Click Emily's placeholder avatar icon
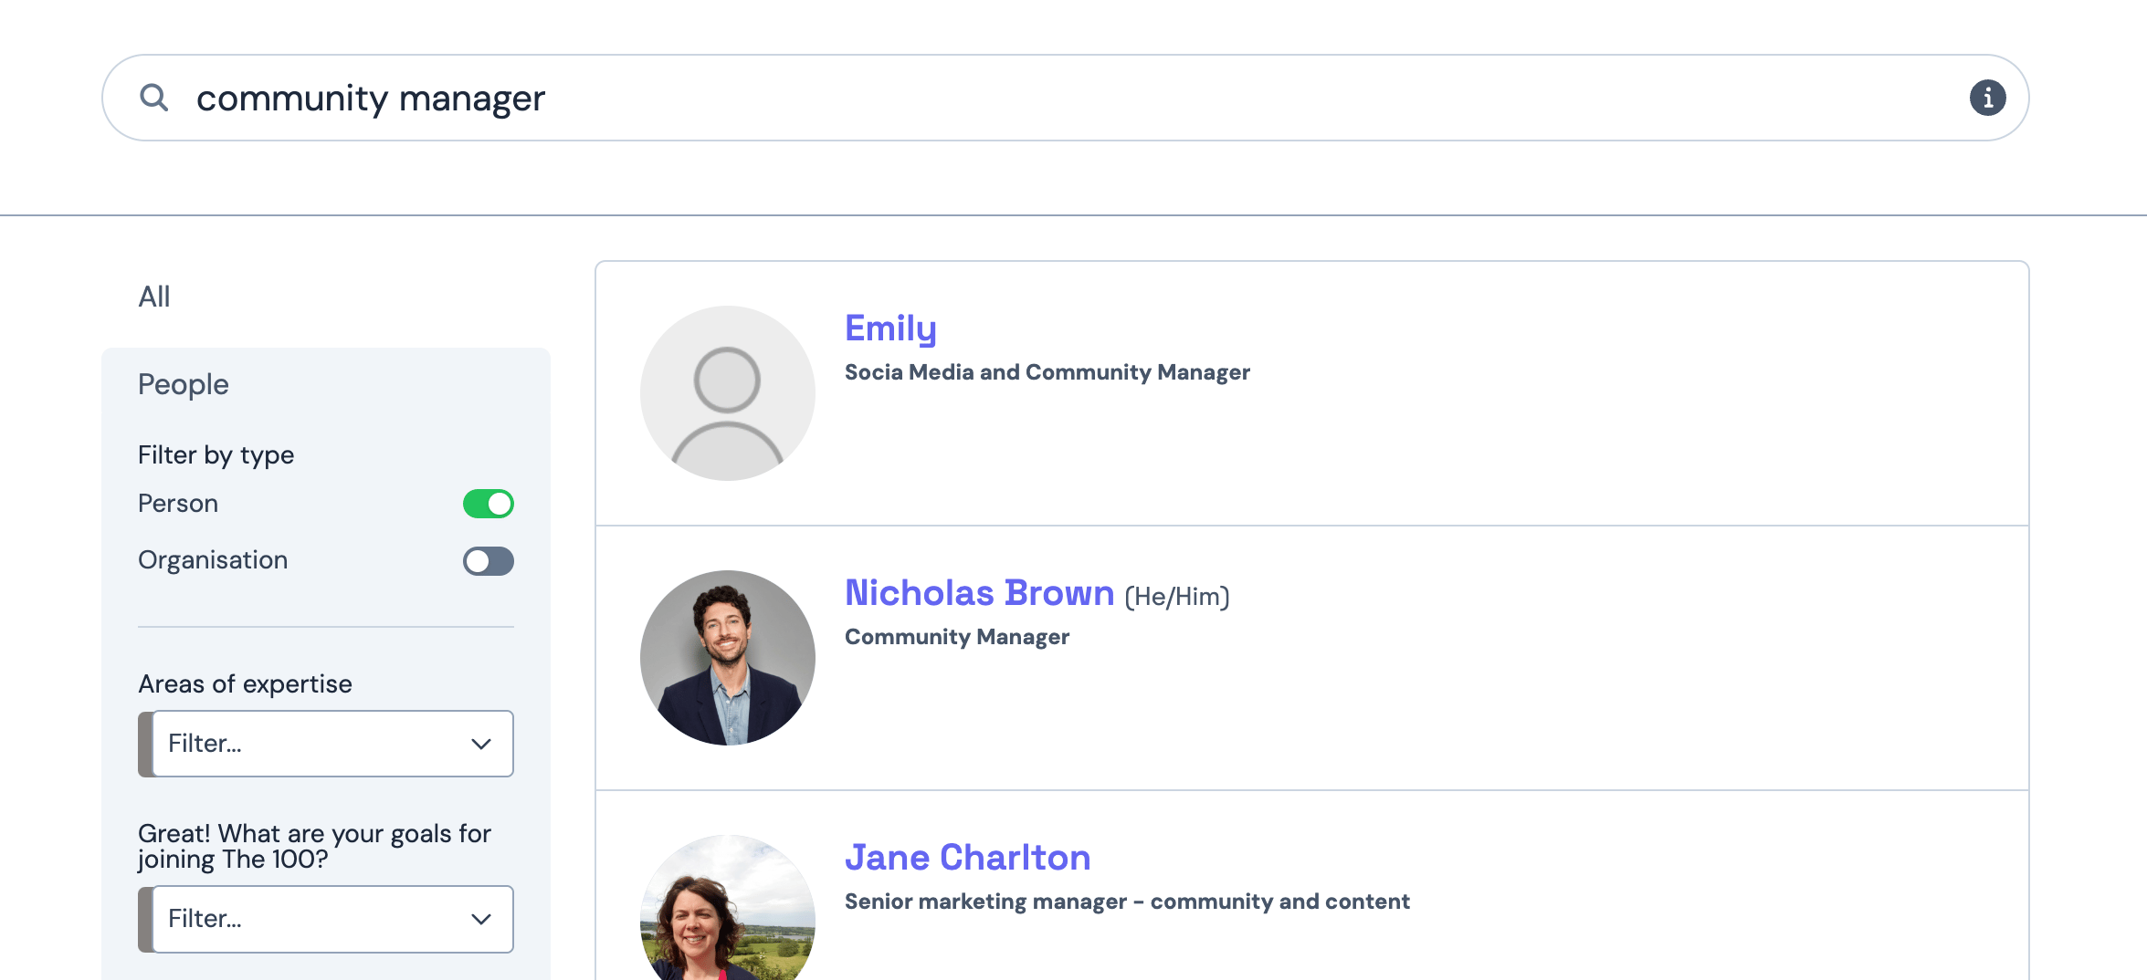 pos(727,393)
